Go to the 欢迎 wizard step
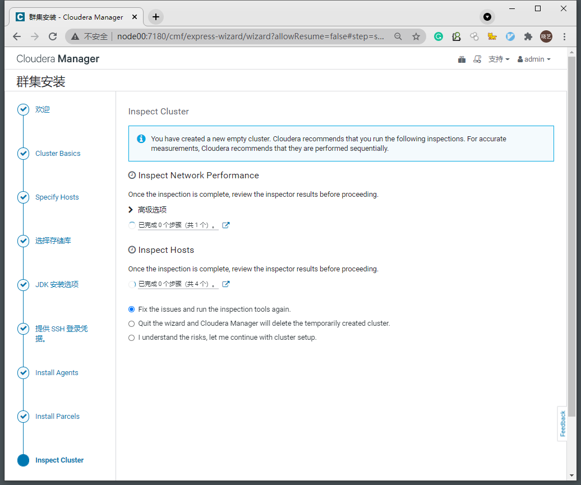 pos(42,109)
